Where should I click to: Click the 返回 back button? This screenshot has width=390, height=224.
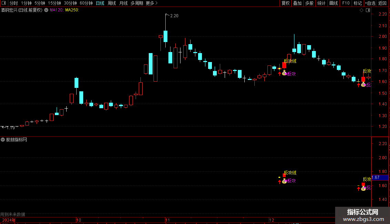tap(382, 3)
